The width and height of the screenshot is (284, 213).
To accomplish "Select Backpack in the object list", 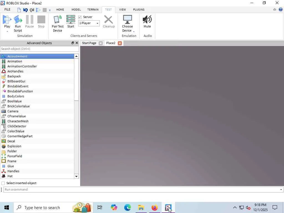I will pyautogui.click(x=37, y=76).
